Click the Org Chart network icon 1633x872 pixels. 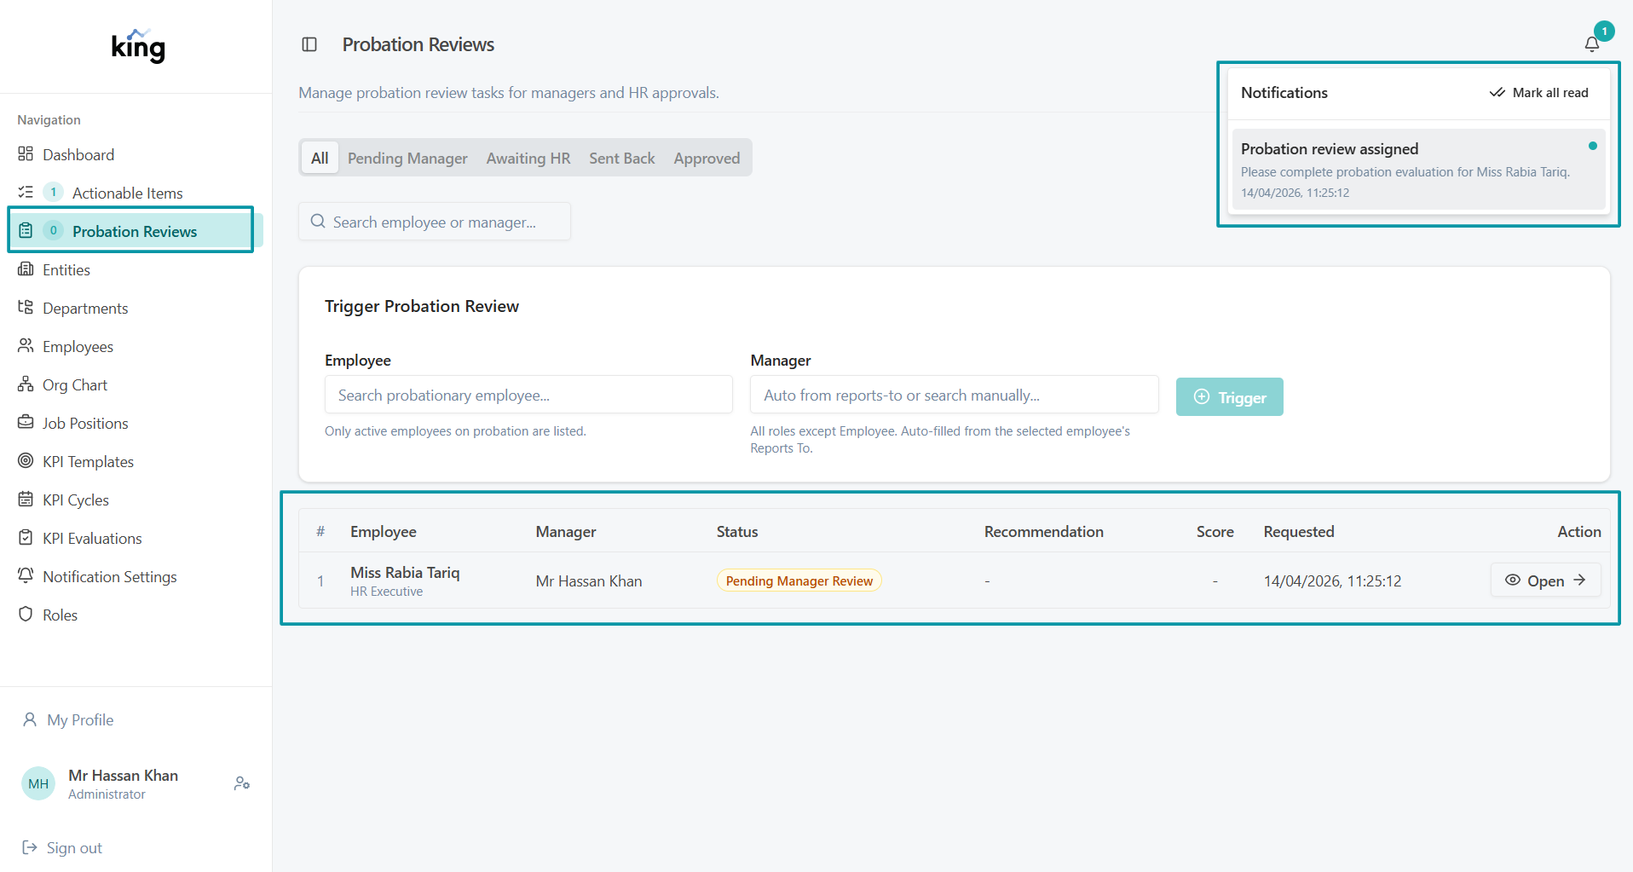(26, 384)
